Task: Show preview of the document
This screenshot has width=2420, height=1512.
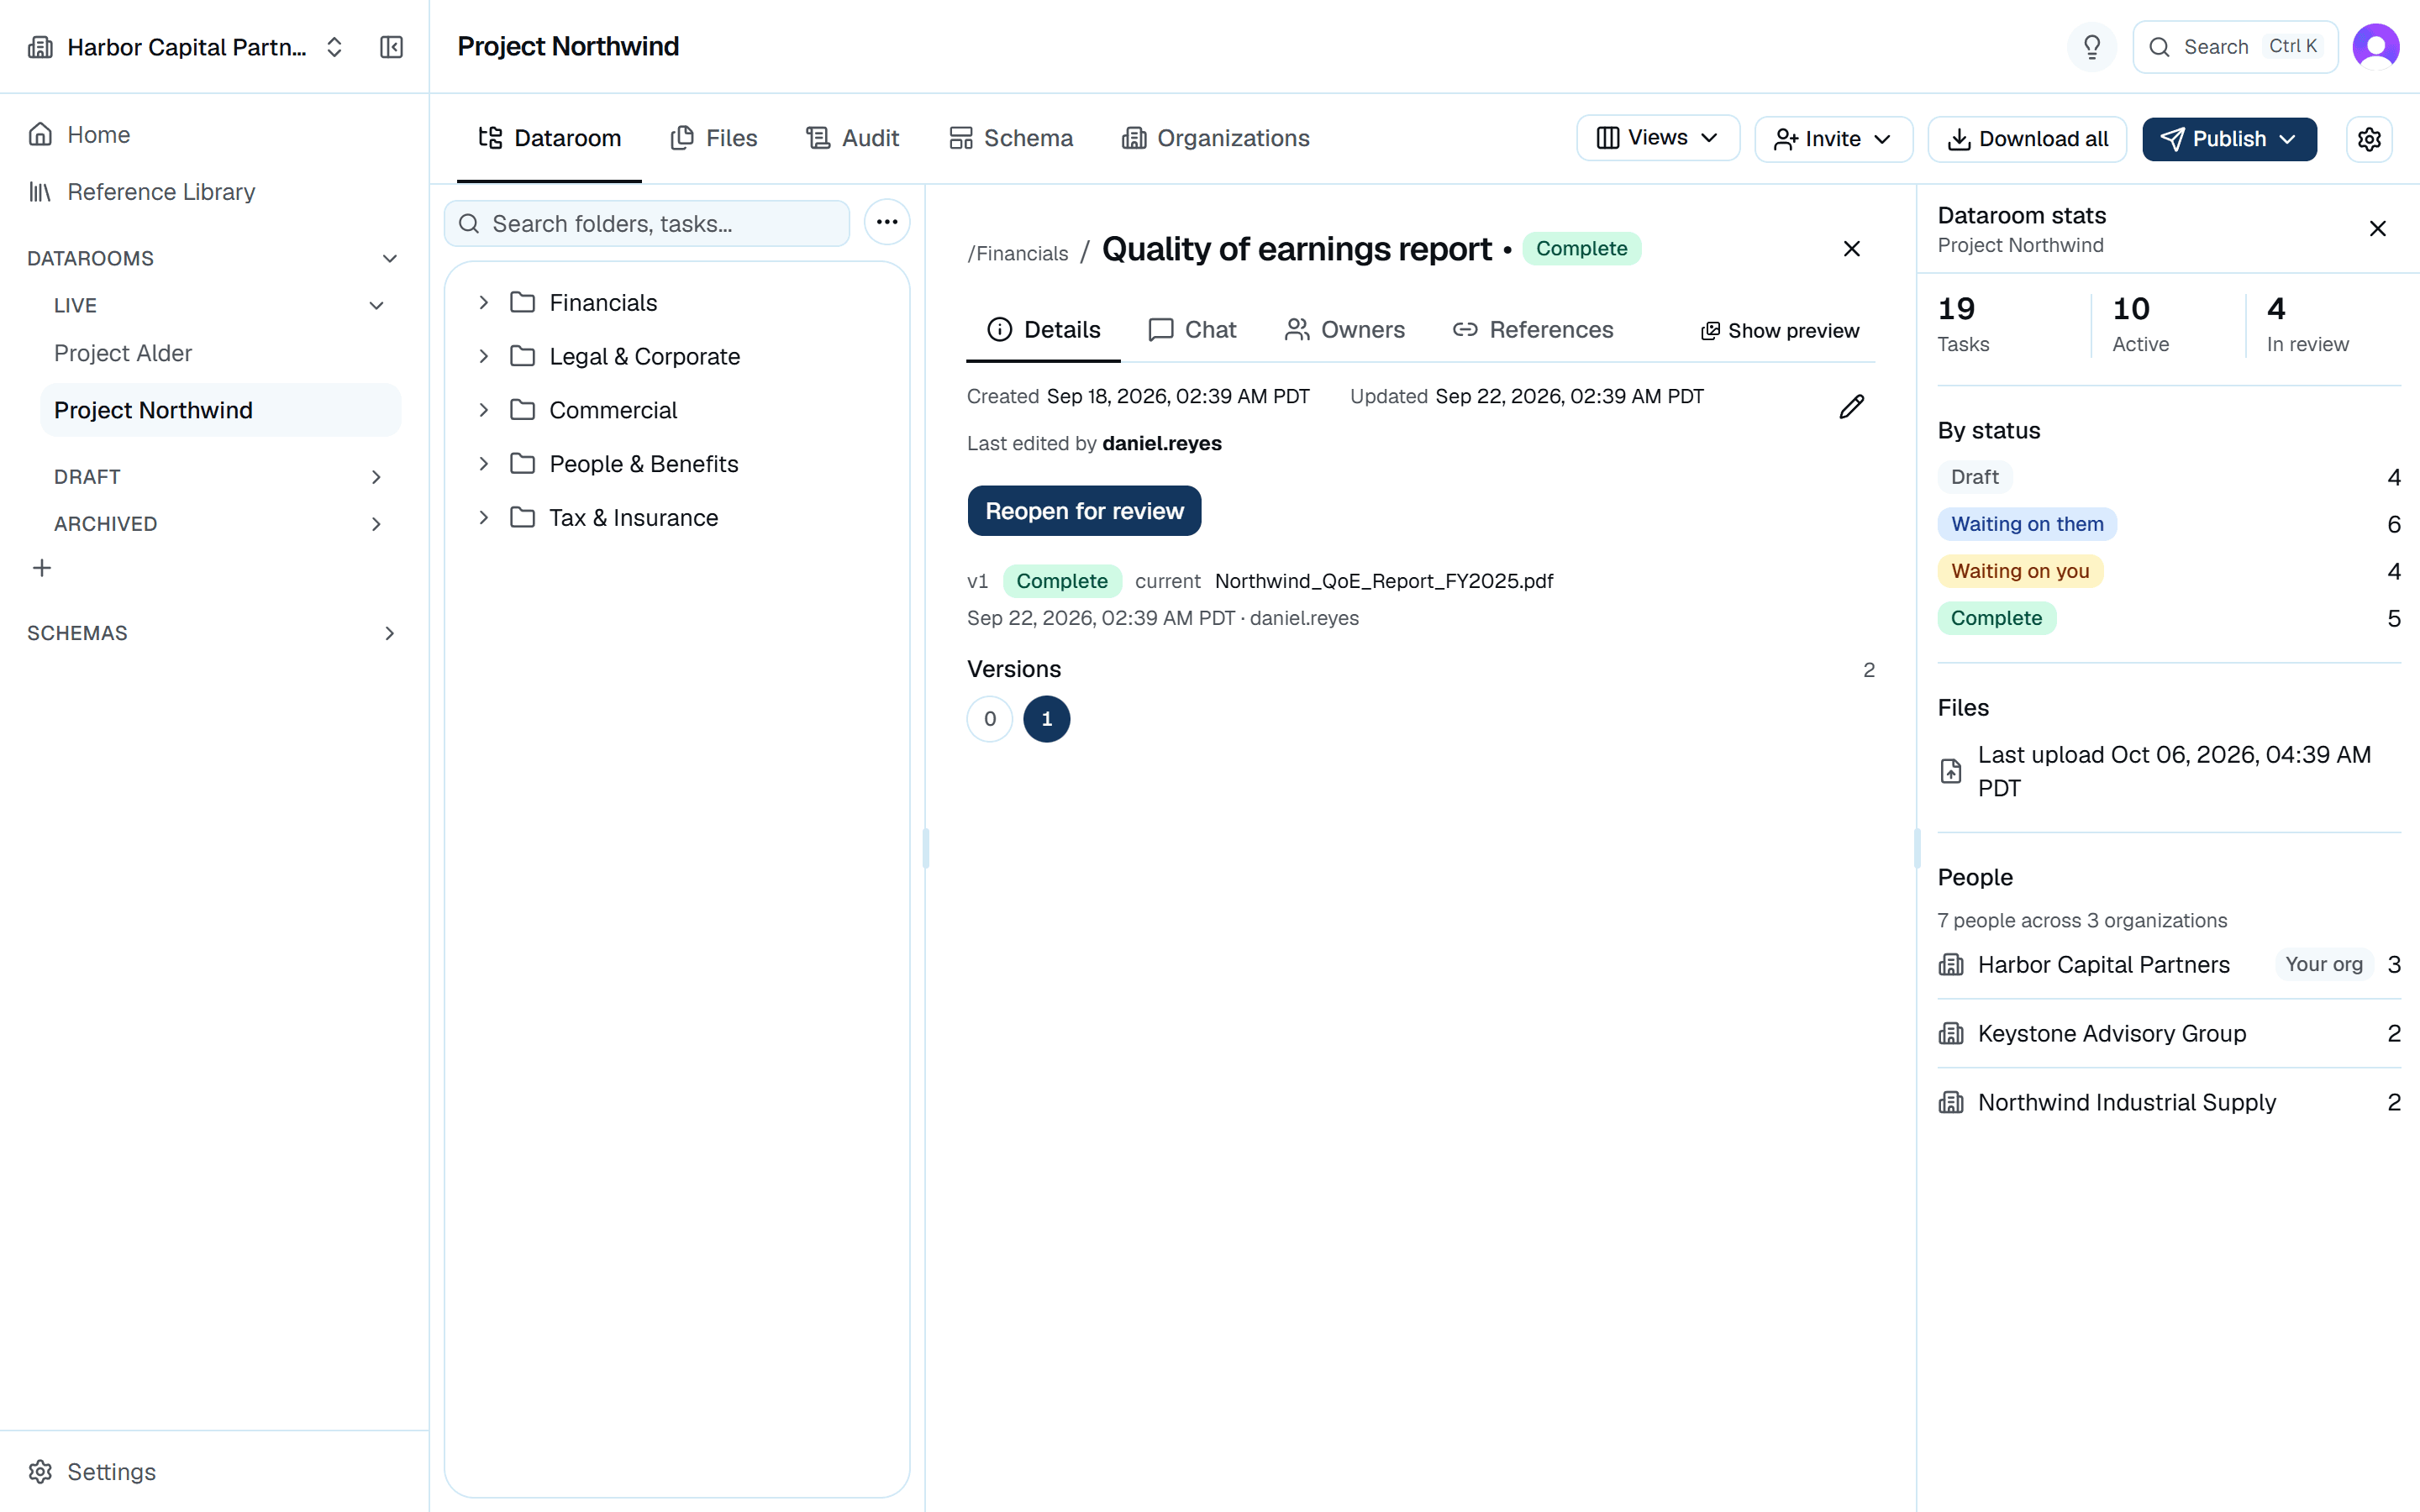Action: pyautogui.click(x=1780, y=331)
